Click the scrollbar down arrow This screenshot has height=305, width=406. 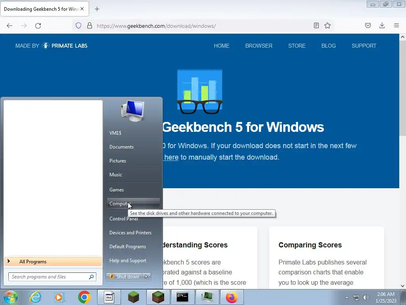pyautogui.click(x=403, y=286)
